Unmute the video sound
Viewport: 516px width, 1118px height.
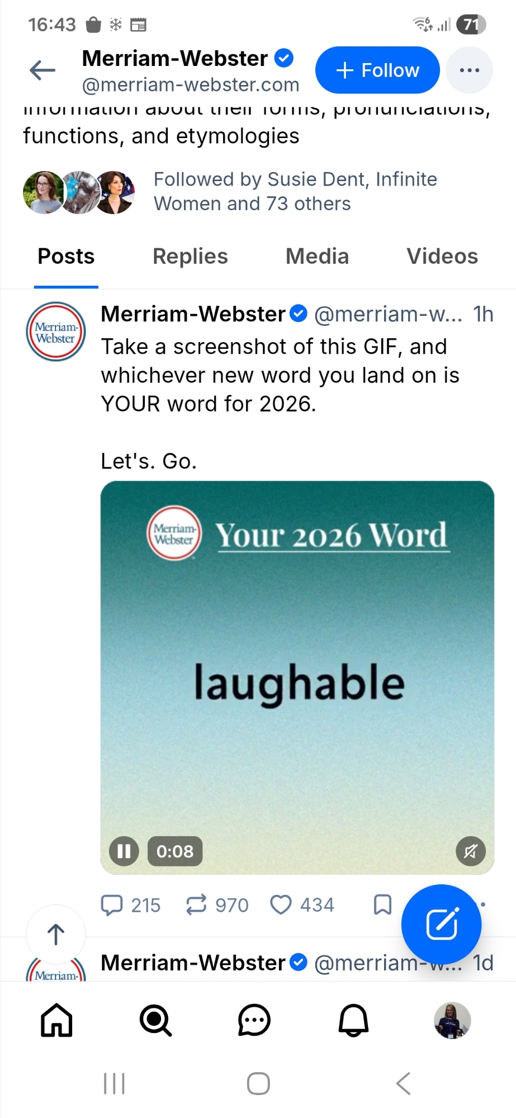[x=471, y=851]
